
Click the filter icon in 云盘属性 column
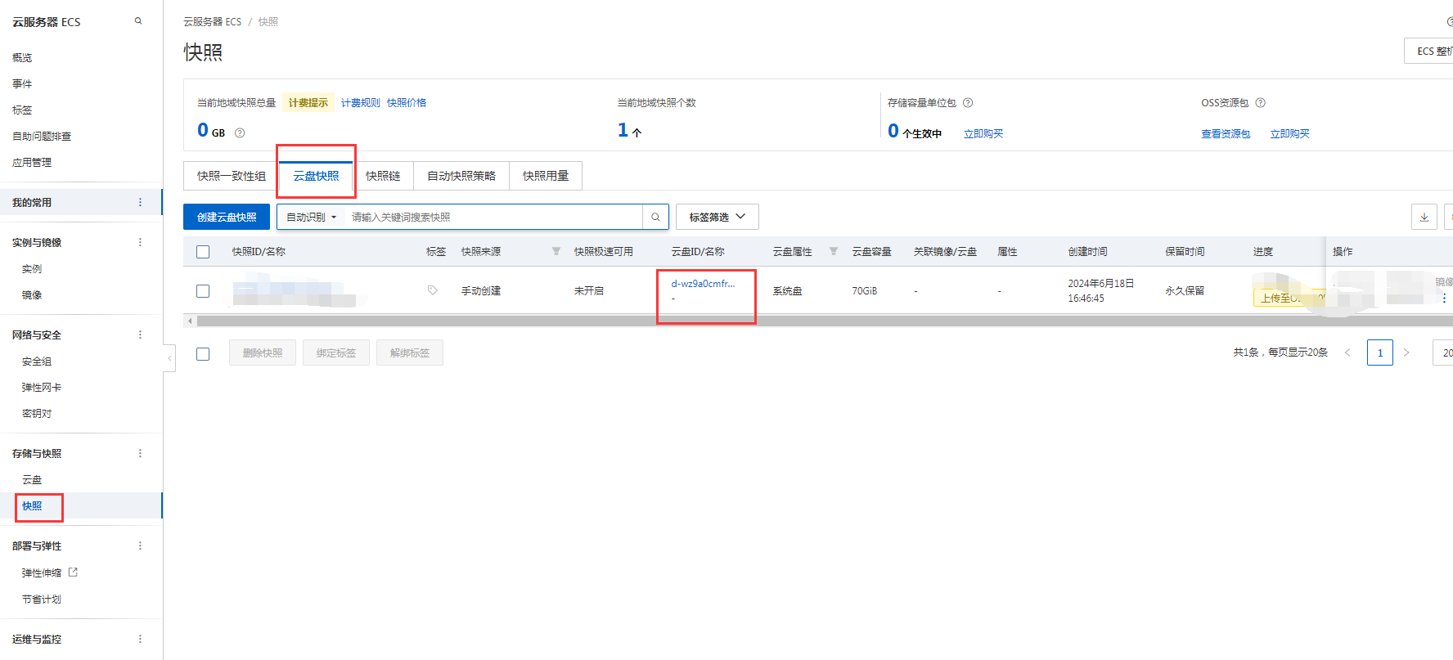(834, 251)
